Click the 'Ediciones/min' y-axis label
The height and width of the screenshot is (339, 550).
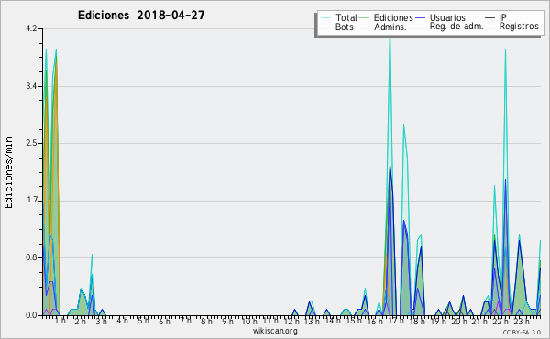8,172
